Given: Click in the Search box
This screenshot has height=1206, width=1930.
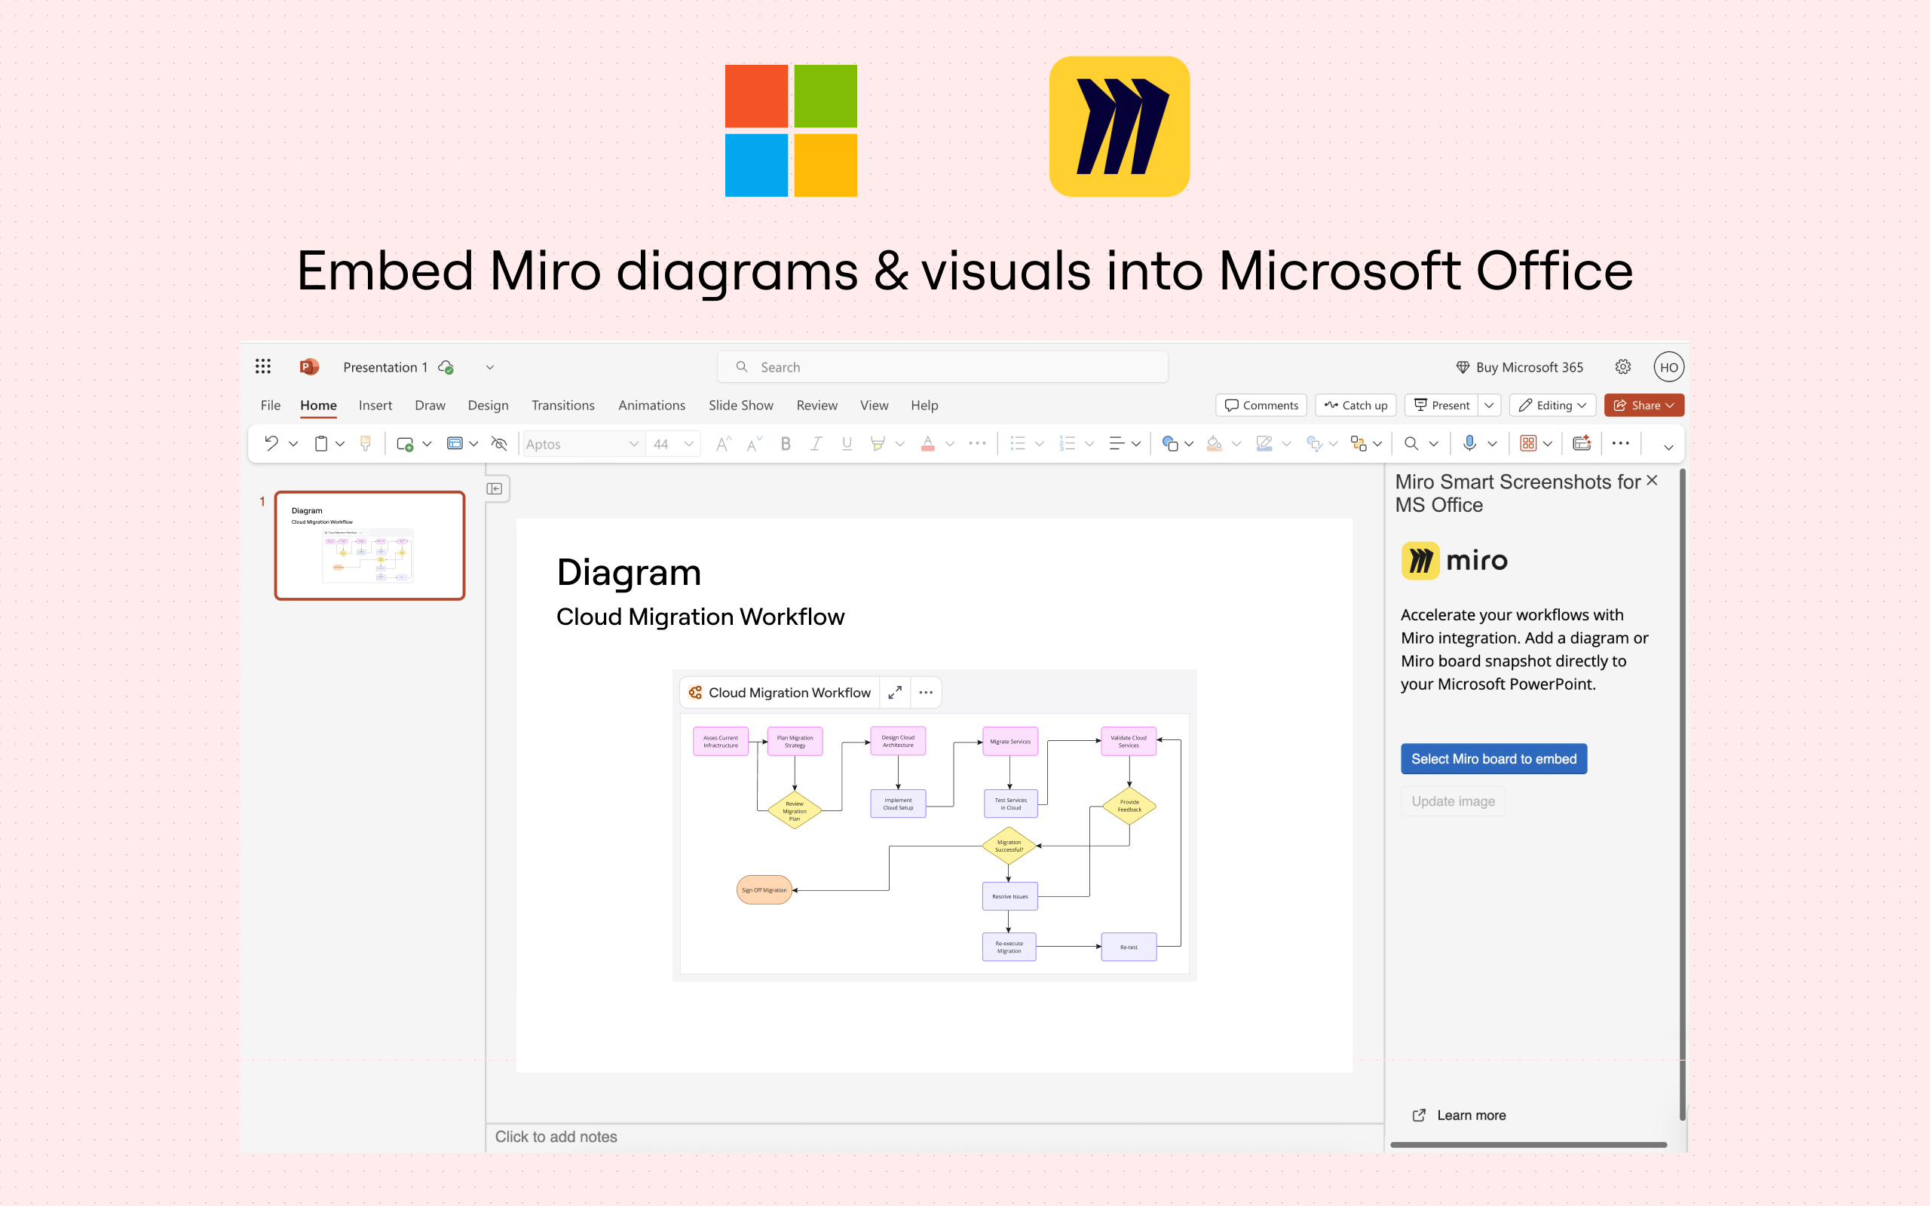Looking at the screenshot, I should pyautogui.click(x=942, y=367).
